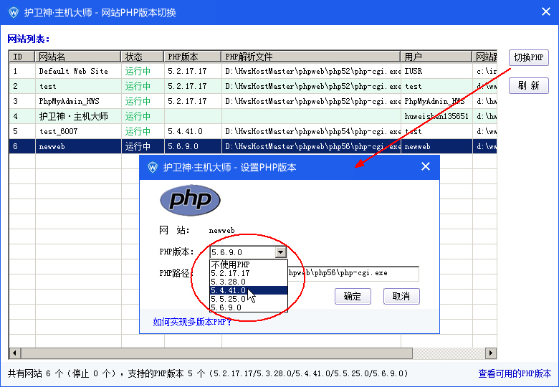559x387 pixels.
Task: Click the 切换PHP button
Action: click(x=529, y=58)
